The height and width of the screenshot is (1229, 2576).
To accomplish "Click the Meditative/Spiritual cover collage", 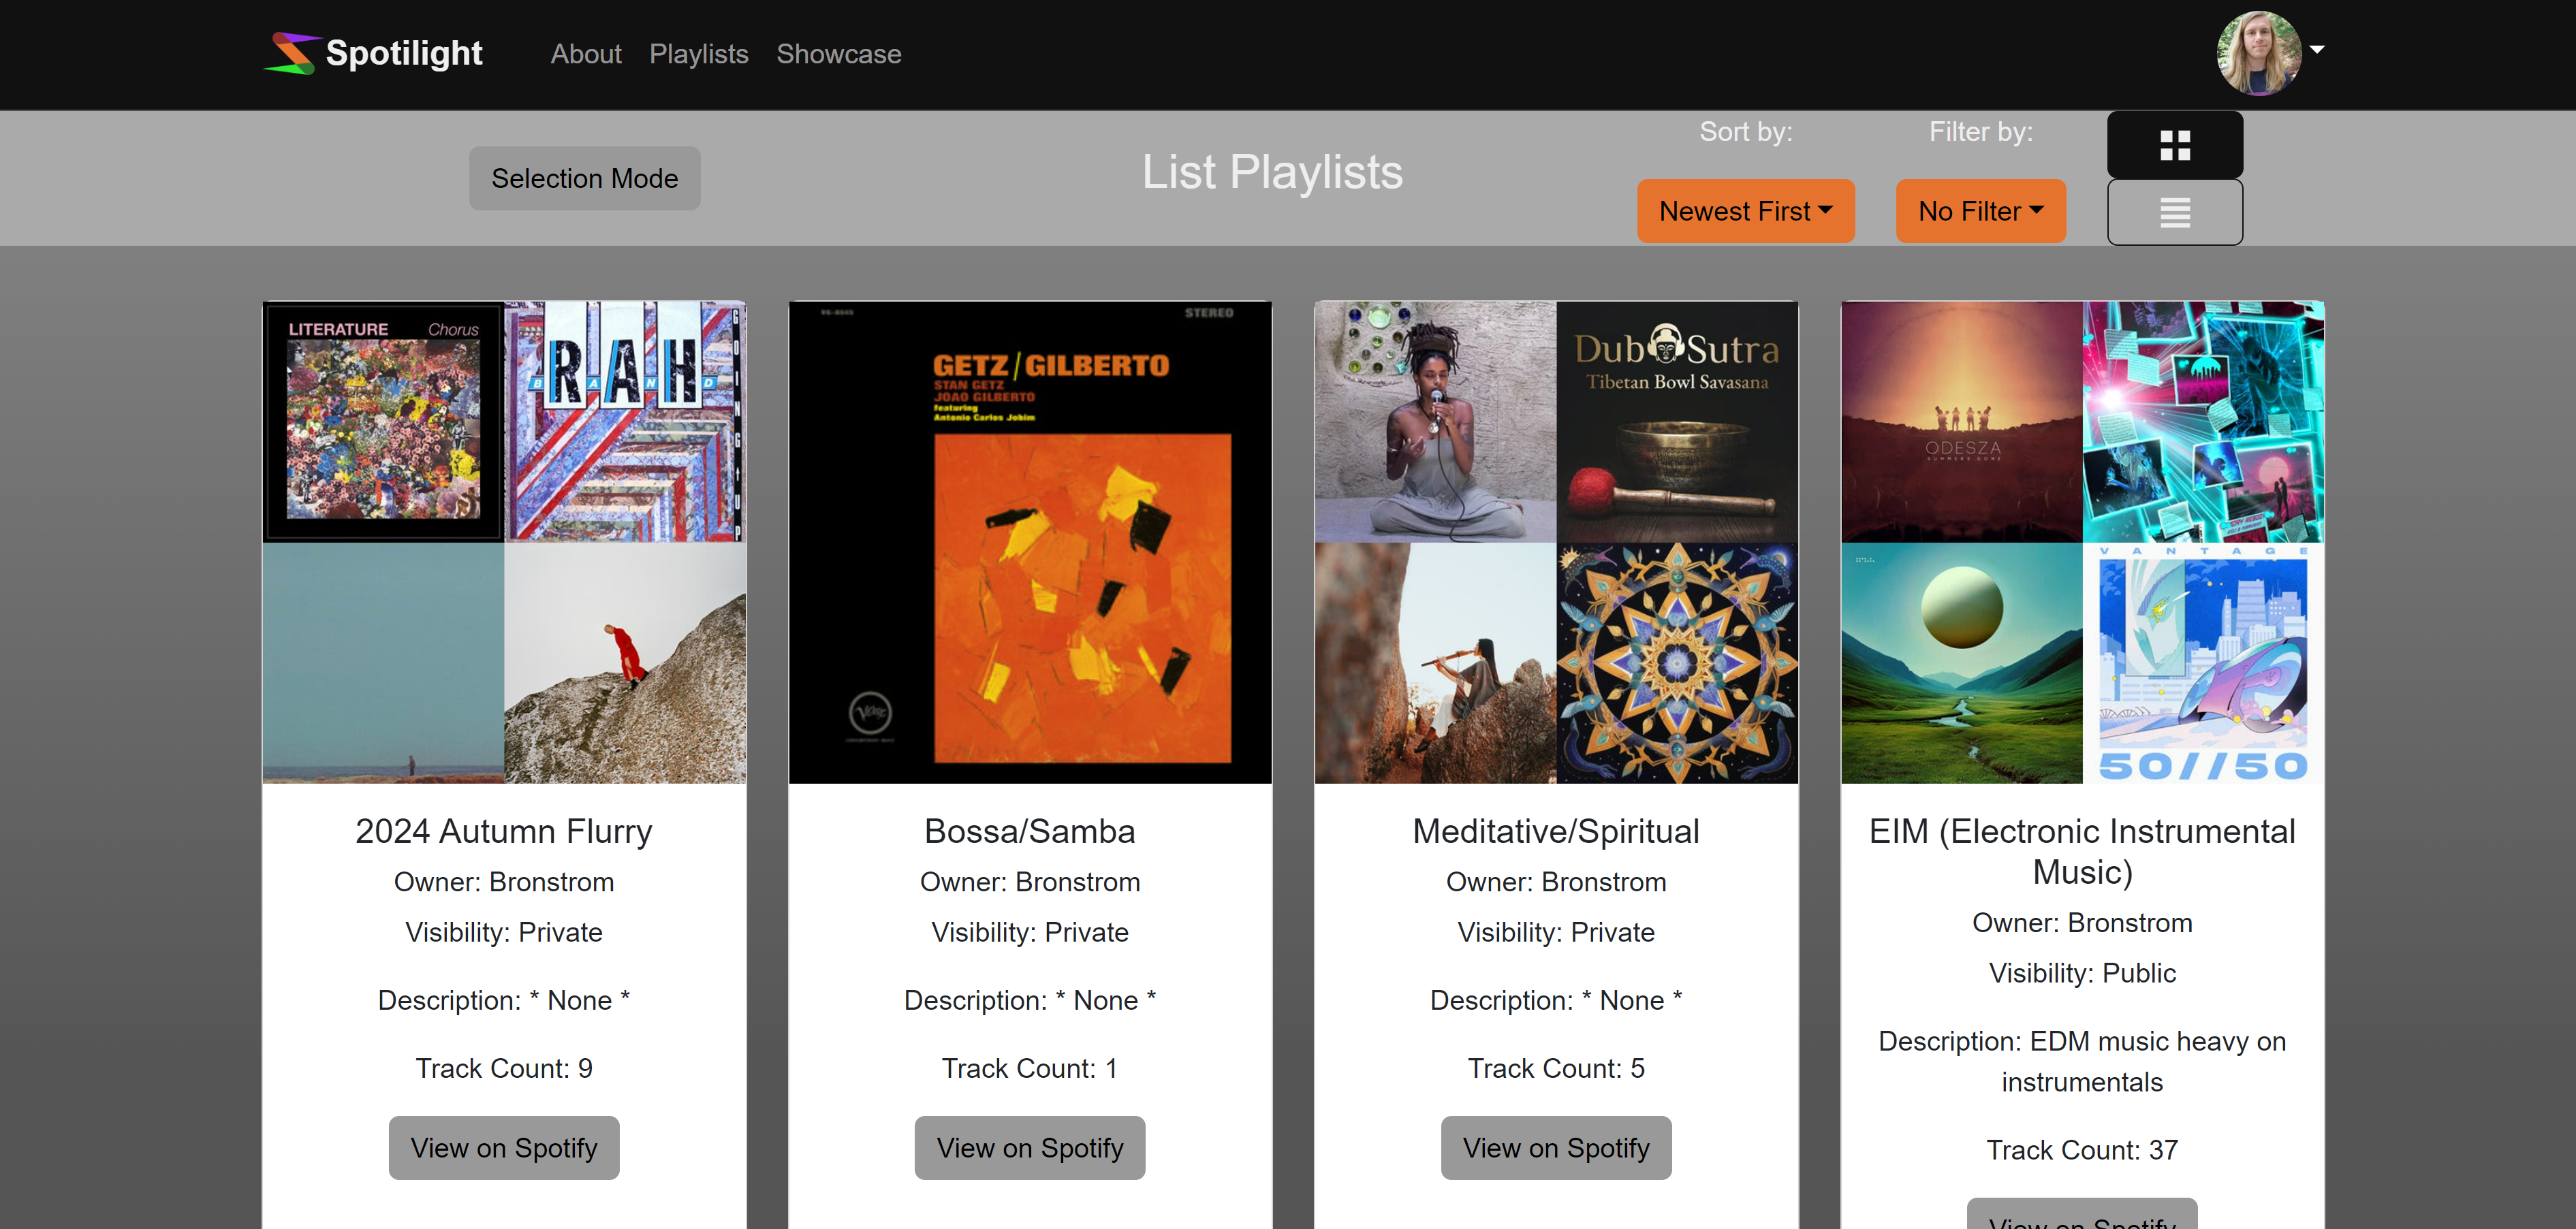I will 1556,542.
